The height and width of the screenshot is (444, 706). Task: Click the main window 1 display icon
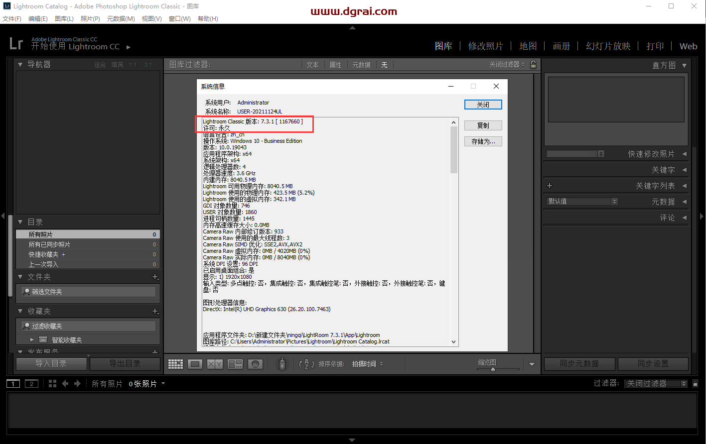(13, 384)
